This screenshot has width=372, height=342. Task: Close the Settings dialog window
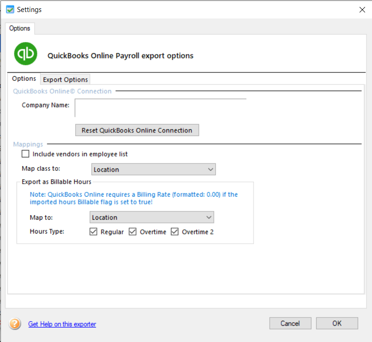[x=362, y=10]
